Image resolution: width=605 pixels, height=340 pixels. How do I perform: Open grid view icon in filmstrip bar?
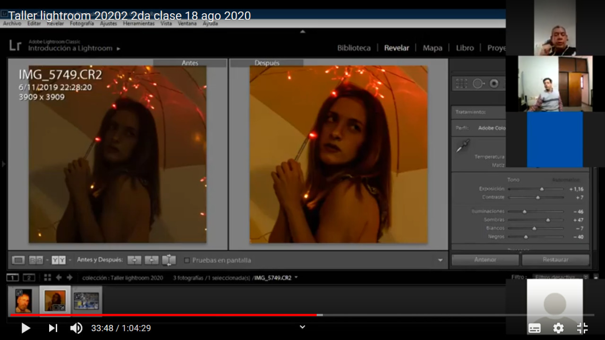tap(47, 278)
